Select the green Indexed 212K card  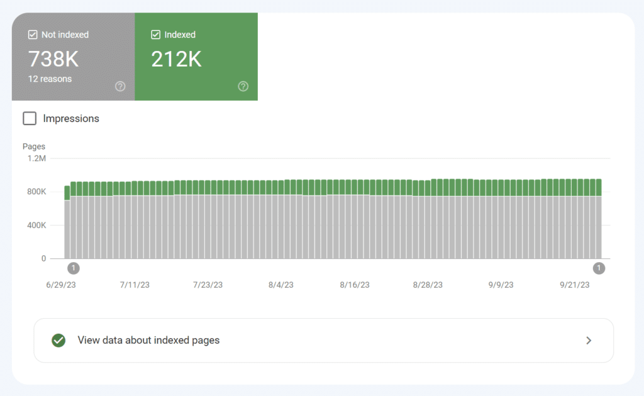click(x=196, y=57)
